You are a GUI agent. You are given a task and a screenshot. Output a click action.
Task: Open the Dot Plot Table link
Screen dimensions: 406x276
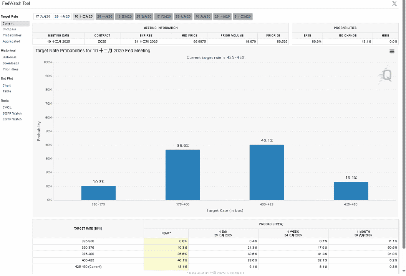tap(7, 91)
